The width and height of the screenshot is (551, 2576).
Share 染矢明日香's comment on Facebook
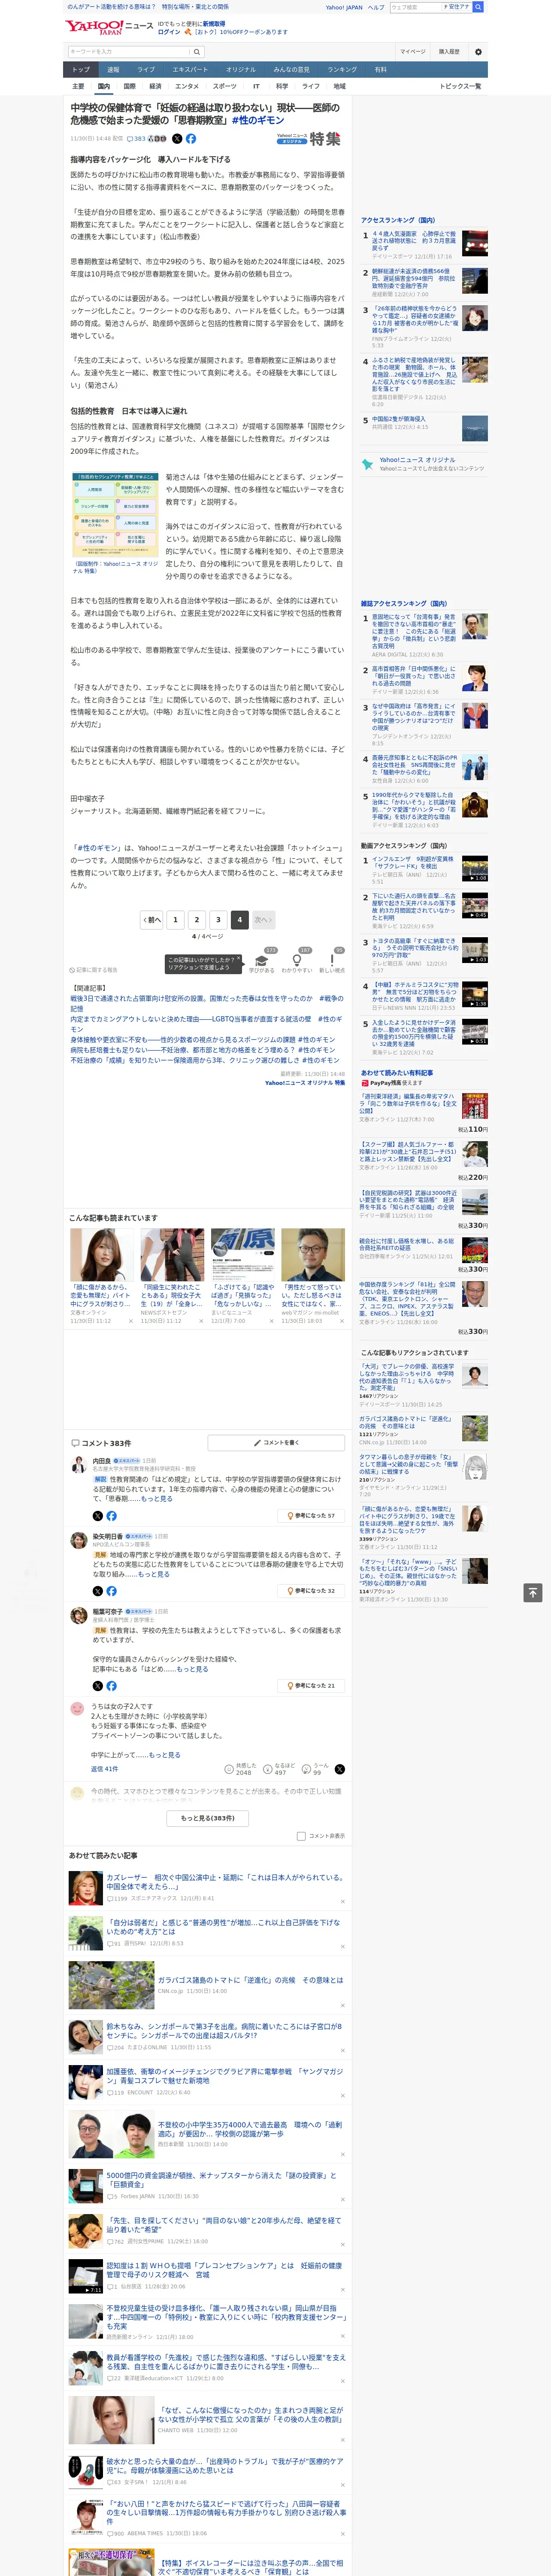pos(111,1591)
